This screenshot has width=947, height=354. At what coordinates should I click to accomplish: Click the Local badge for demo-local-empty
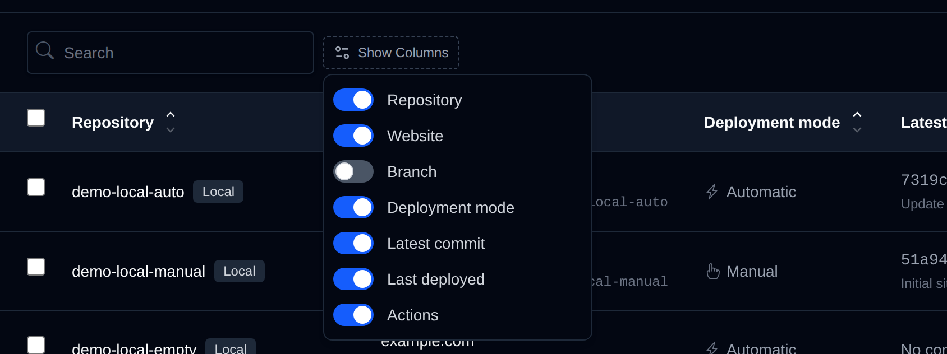tap(231, 347)
